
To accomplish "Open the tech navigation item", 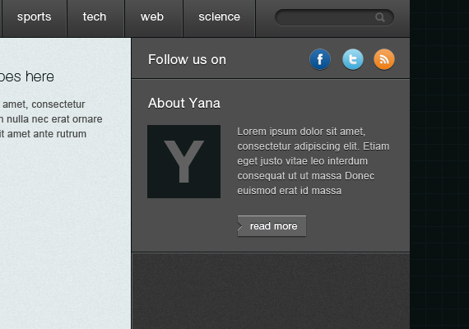I will [x=95, y=17].
